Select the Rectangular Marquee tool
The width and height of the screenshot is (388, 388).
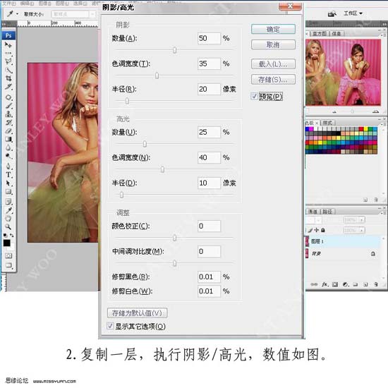click(x=8, y=53)
